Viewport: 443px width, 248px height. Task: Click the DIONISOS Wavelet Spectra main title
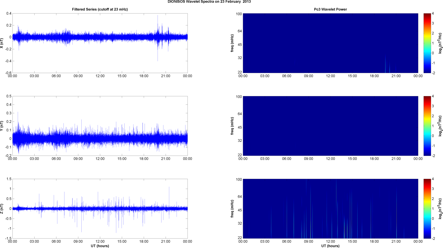pyautogui.click(x=209, y=2)
